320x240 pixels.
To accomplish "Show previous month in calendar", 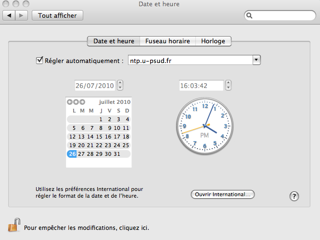I will (70, 102).
